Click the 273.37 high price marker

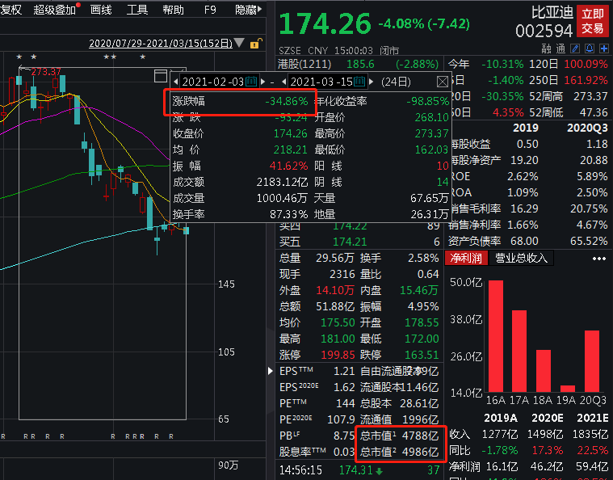pos(46,72)
